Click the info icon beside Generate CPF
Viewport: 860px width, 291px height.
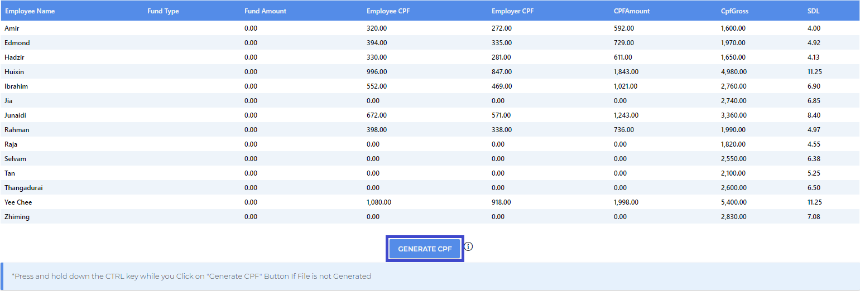pos(469,246)
